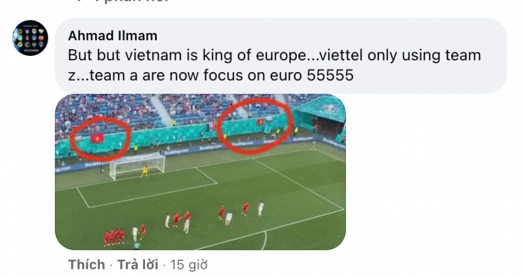524x277 pixels.
Task: Open the attached football match photo
Action: (200, 172)
